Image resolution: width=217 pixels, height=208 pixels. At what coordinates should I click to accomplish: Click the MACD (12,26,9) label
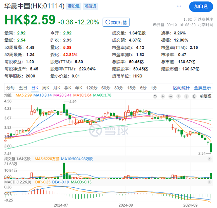click(18, 182)
